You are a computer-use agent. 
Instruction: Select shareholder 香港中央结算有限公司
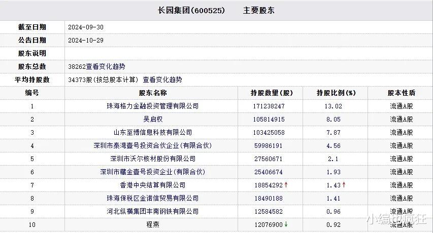(x=153, y=185)
